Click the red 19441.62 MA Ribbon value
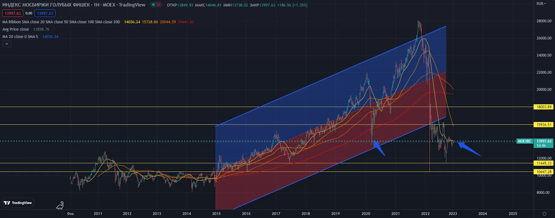This screenshot has width=555, height=218. pyautogui.click(x=186, y=22)
